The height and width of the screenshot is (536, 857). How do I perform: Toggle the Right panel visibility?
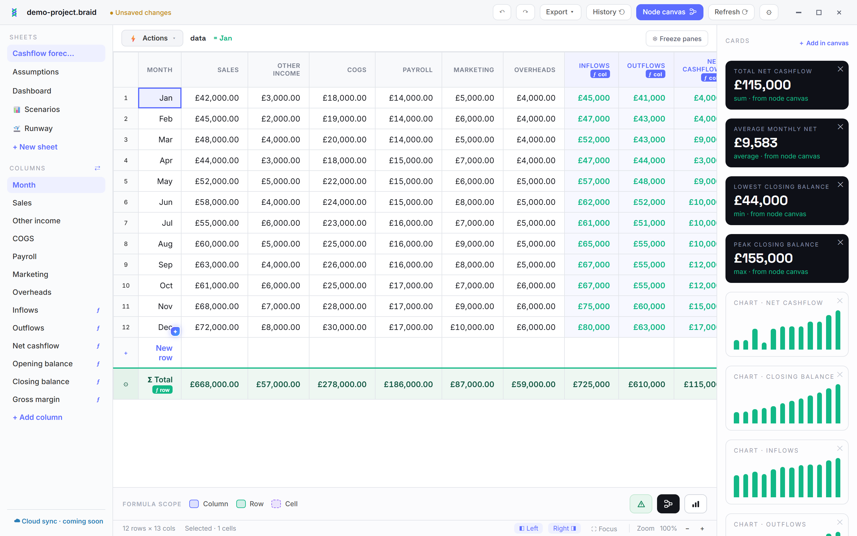(564, 529)
